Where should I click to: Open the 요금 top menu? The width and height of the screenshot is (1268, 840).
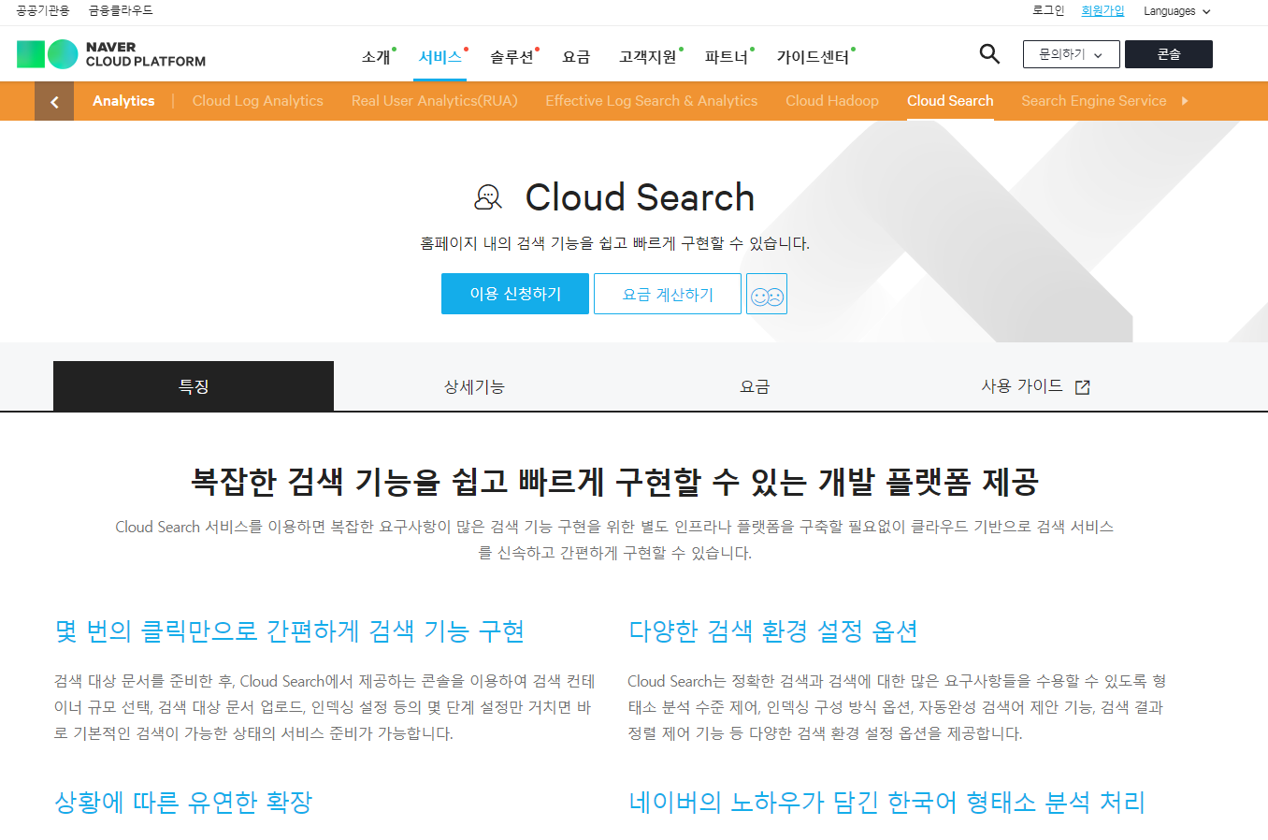pos(576,57)
